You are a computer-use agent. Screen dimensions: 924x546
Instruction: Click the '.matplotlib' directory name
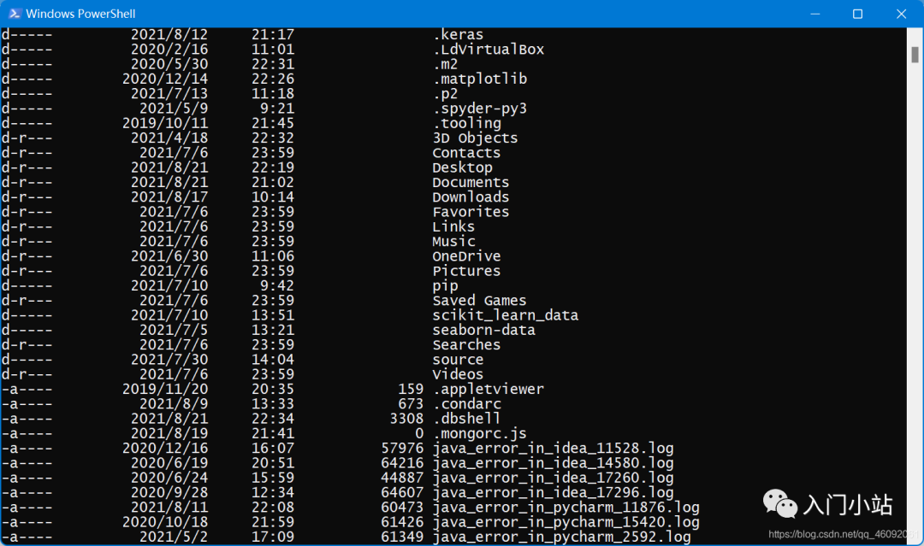480,79
